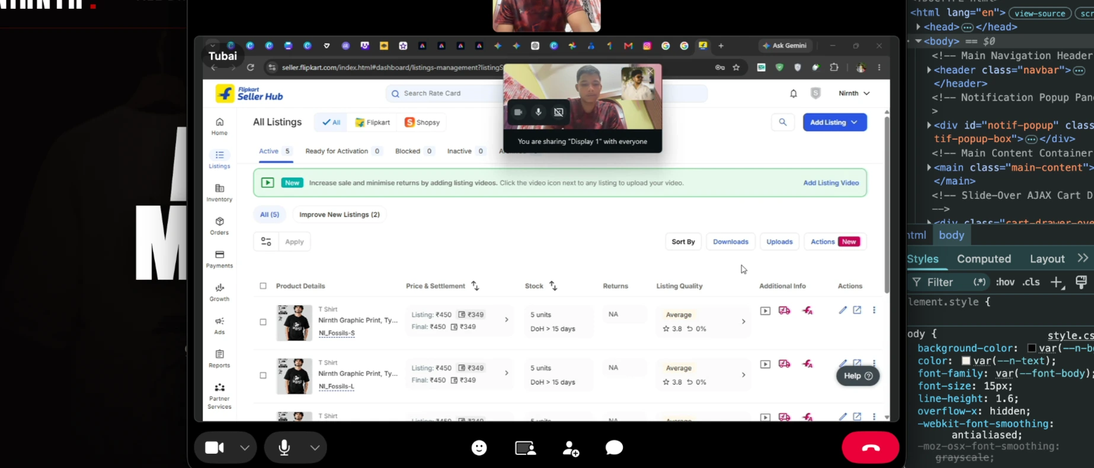
Task: Open the emoji reactions in call bar
Action: (x=479, y=448)
